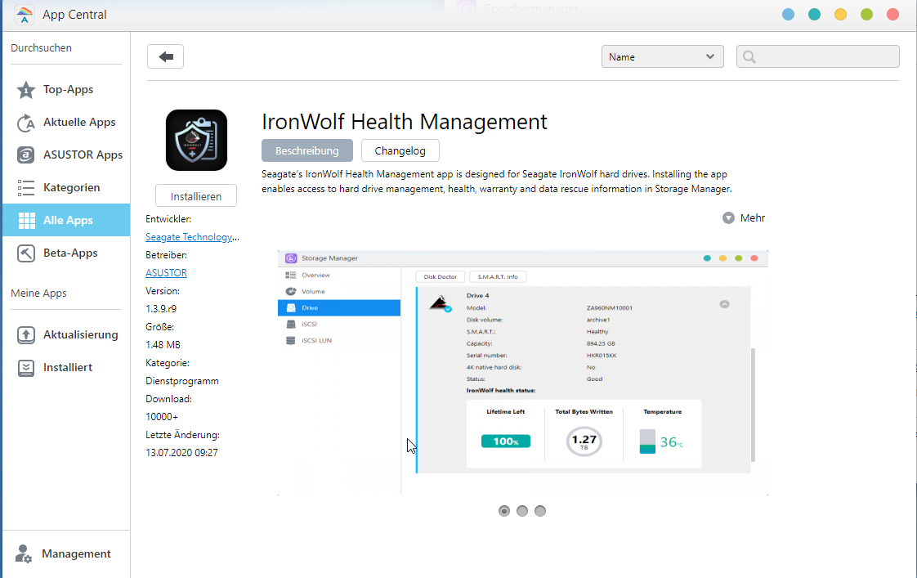
Task: Select the second screenshot pagination dot
Action: coord(522,511)
